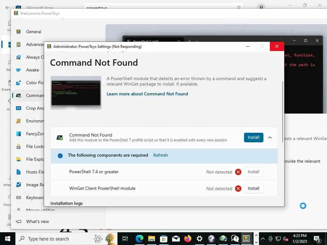
Task: Click the Always On Top module icon
Action: 19,57
